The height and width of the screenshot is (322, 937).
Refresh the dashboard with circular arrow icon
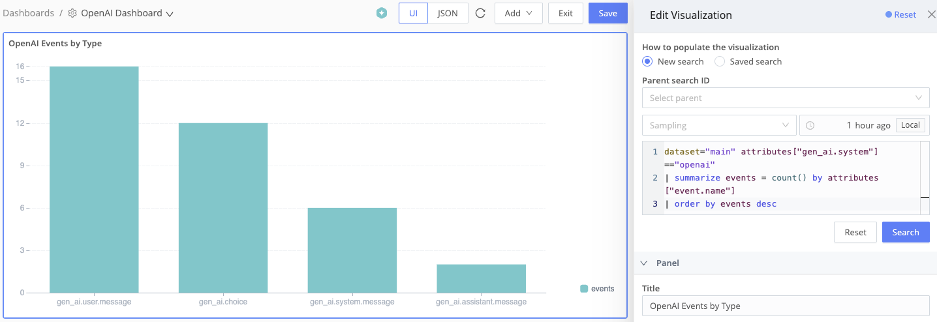coord(481,13)
